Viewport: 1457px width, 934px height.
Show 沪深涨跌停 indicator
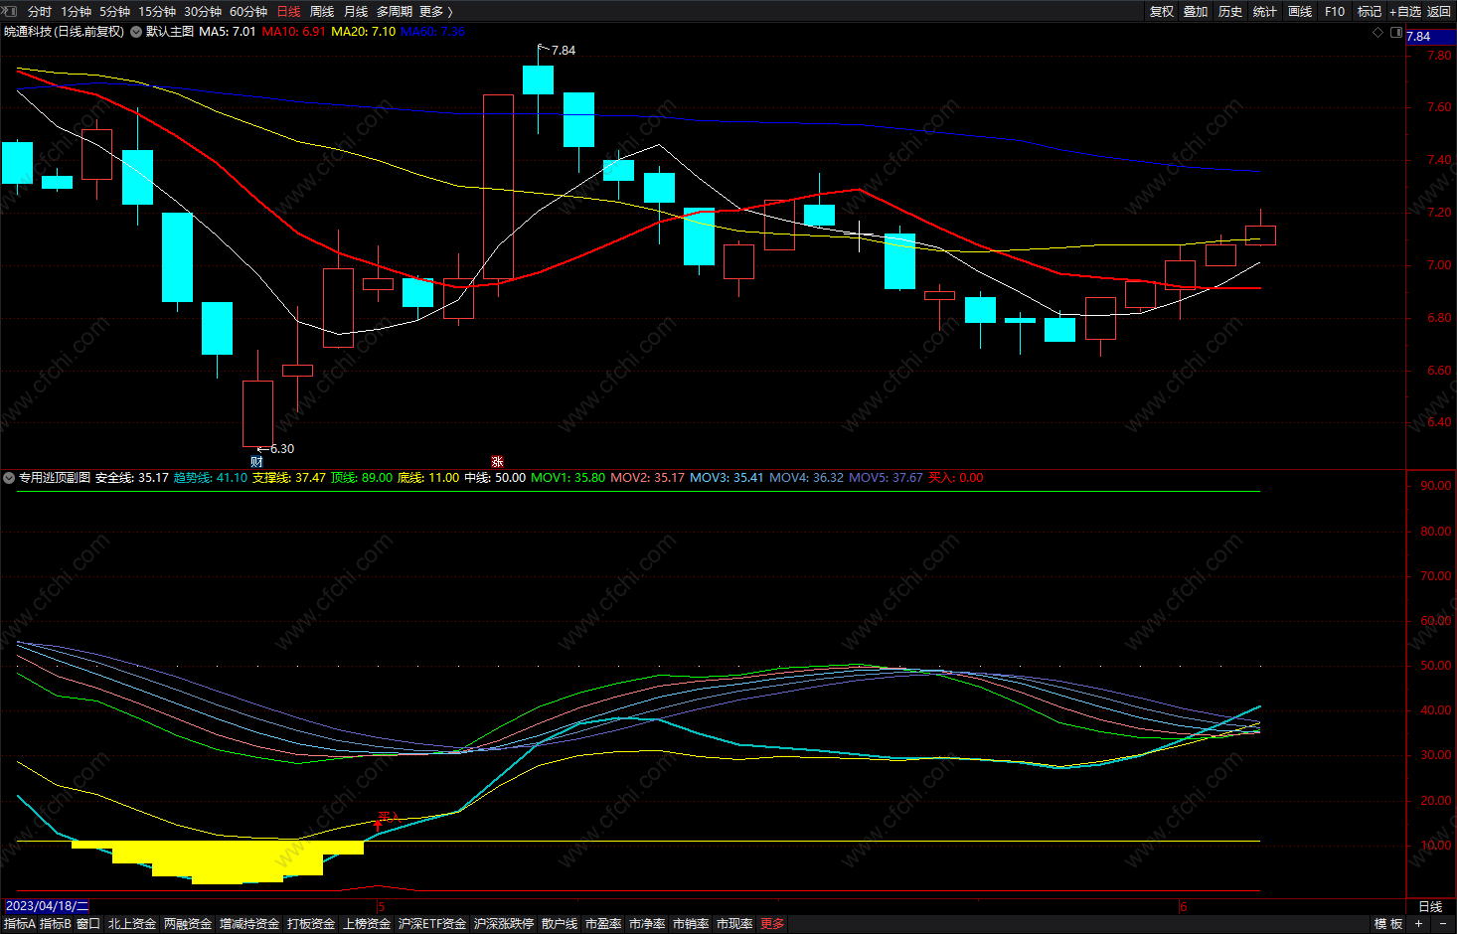(x=504, y=924)
